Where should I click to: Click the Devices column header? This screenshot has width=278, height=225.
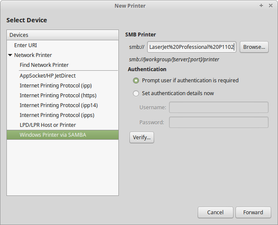click(62, 35)
